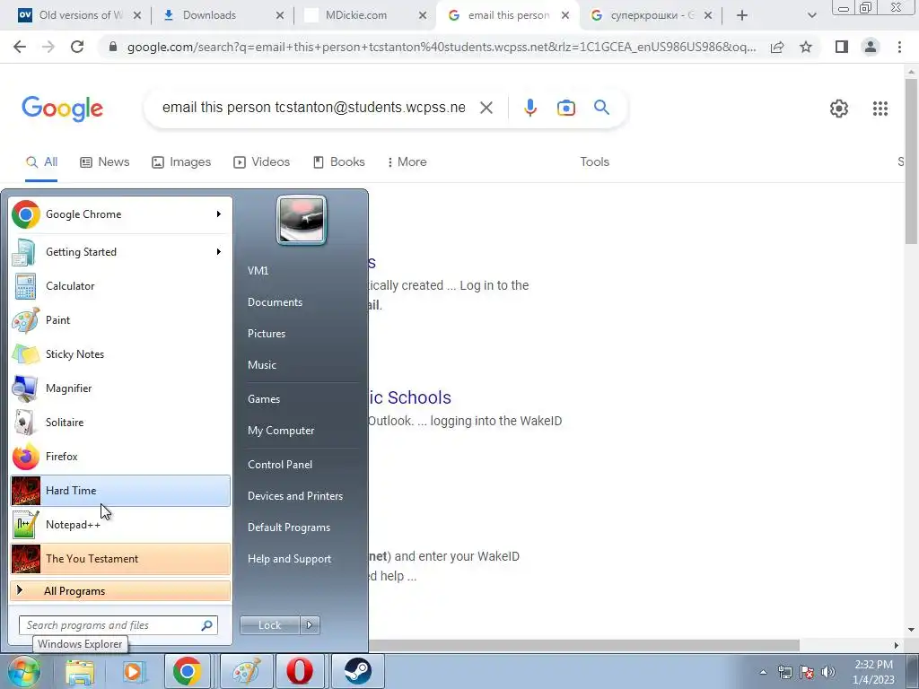
Task: Open Help and Support
Action: coord(290,559)
